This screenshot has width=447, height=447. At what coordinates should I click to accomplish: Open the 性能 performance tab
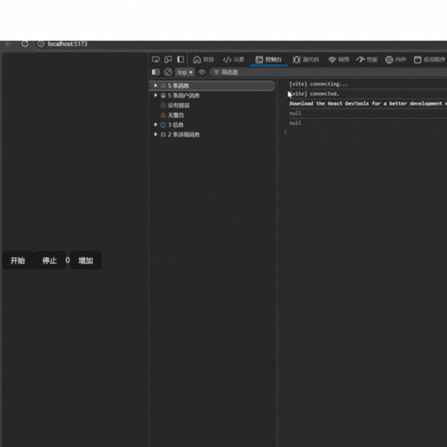click(367, 59)
